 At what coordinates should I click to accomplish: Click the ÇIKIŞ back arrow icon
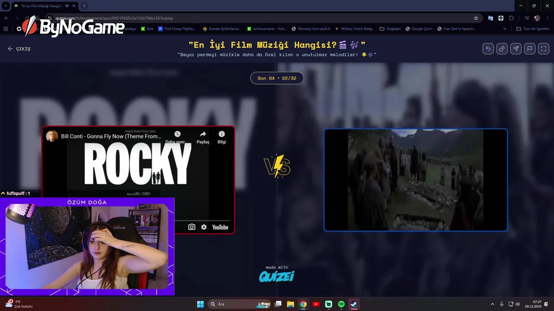pyautogui.click(x=10, y=49)
